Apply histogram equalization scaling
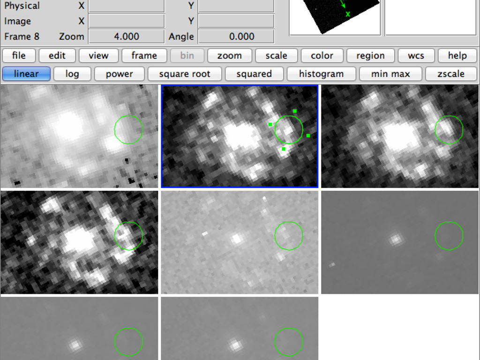The height and width of the screenshot is (360, 480). coord(322,74)
